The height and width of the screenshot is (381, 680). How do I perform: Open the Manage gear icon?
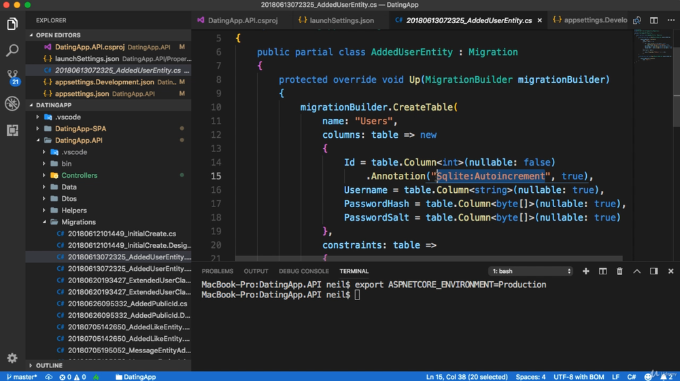(12, 358)
